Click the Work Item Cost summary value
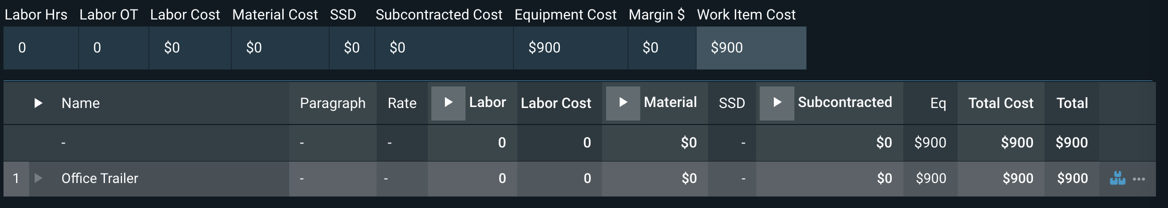The image size is (1168, 208). pos(727,47)
